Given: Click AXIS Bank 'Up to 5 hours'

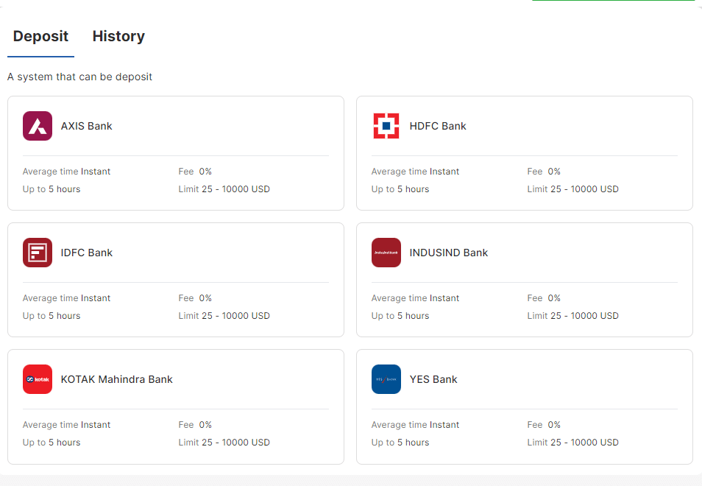Looking at the screenshot, I should click(52, 189).
